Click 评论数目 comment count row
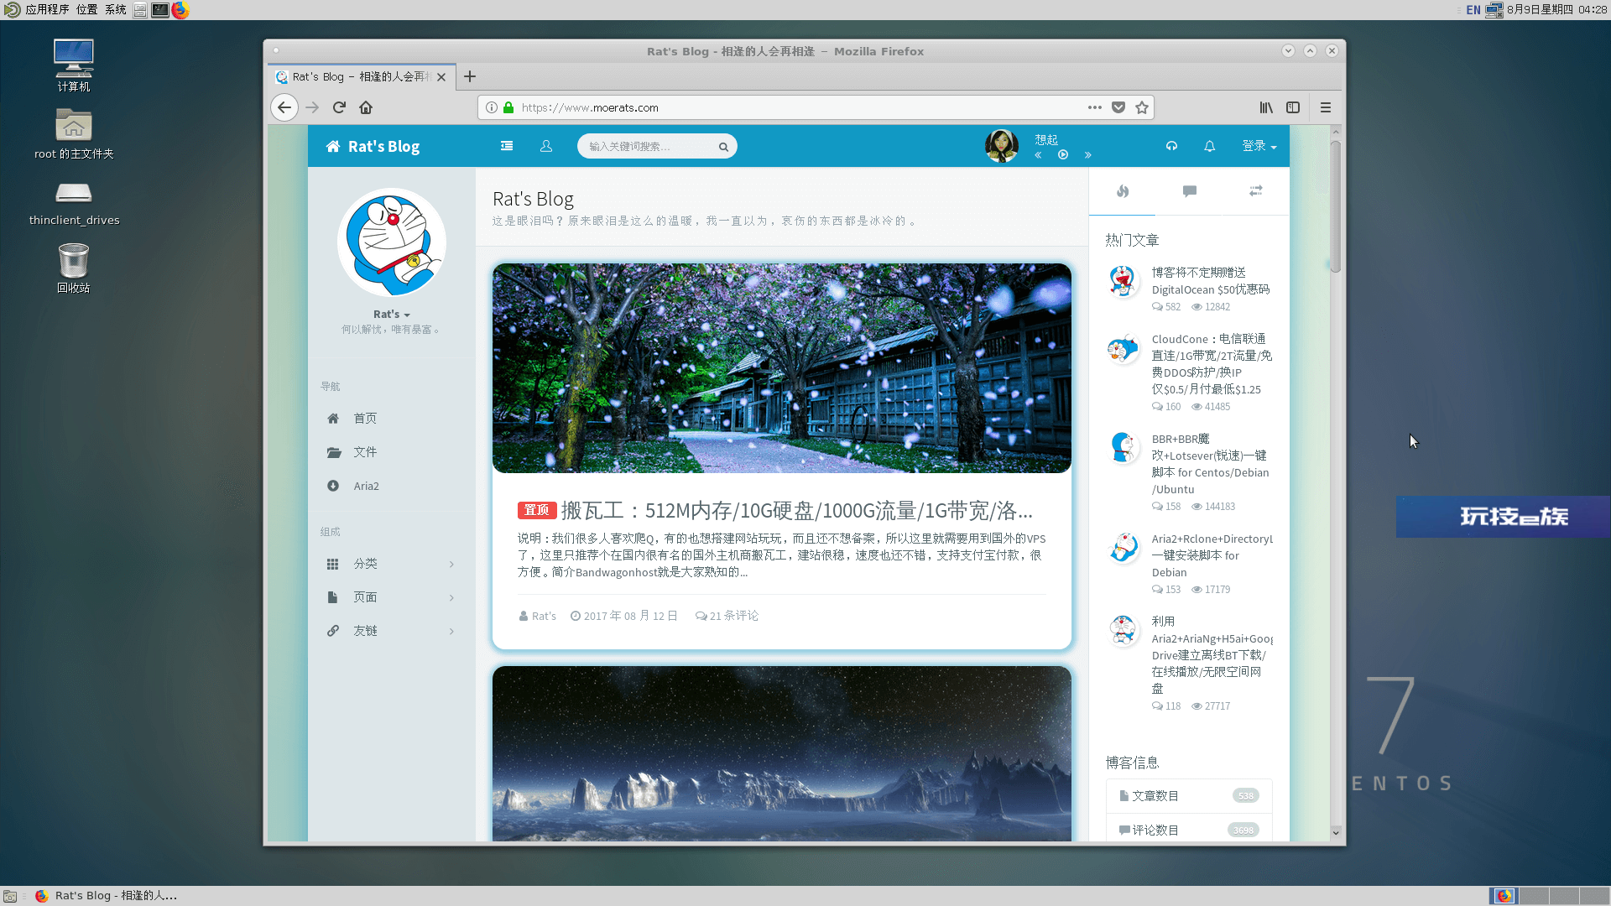The image size is (1611, 906). [x=1189, y=830]
